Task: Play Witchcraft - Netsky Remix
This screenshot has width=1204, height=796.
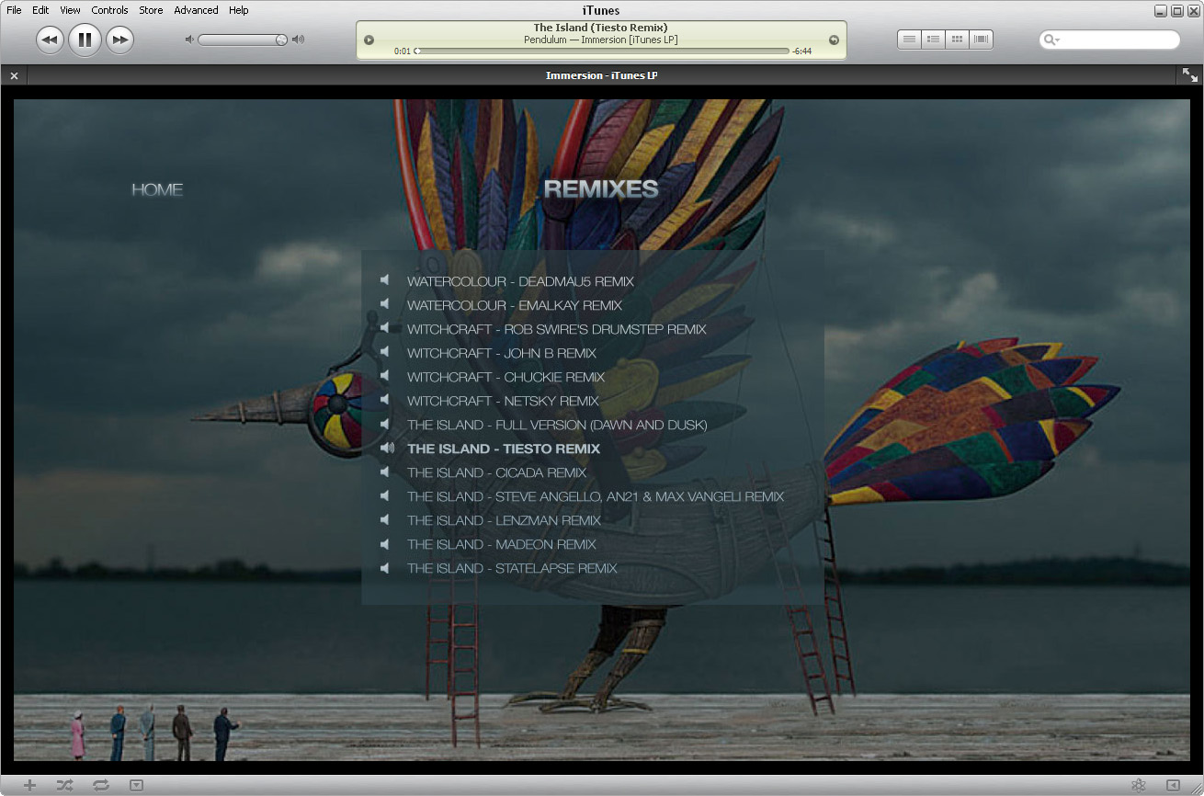Action: pos(503,401)
